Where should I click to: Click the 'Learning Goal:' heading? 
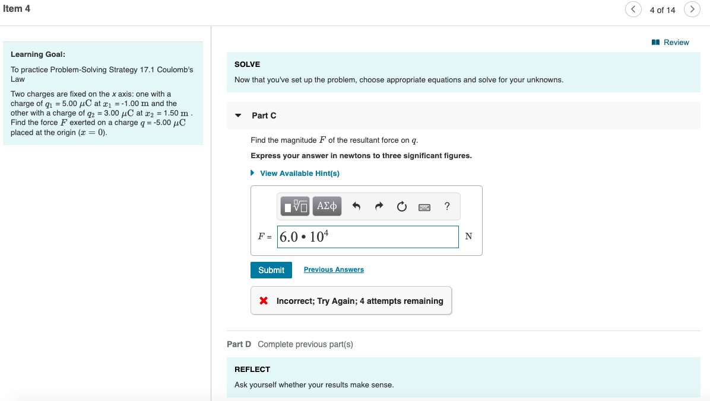[x=38, y=54]
